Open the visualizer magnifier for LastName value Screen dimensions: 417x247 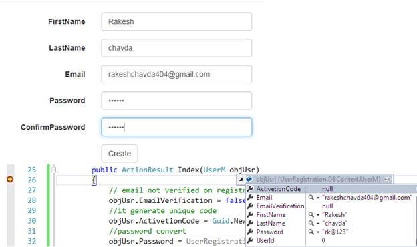tap(311, 223)
